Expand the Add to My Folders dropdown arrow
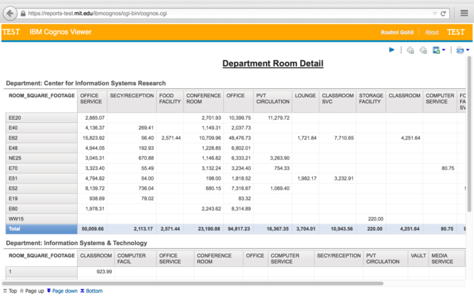The height and width of the screenshot is (296, 474). coord(444,51)
